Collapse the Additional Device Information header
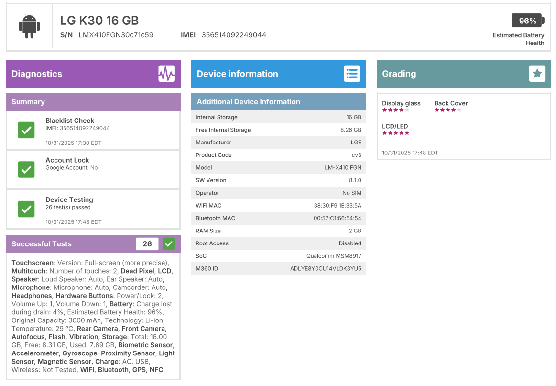This screenshot has width=556, height=386. pyautogui.click(x=278, y=102)
